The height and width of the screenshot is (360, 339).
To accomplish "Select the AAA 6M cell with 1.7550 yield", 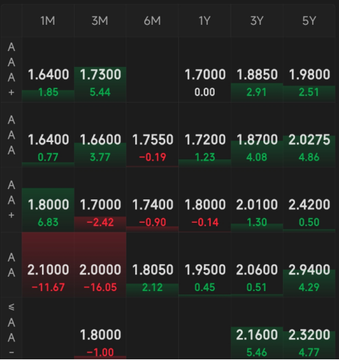I will click(153, 134).
